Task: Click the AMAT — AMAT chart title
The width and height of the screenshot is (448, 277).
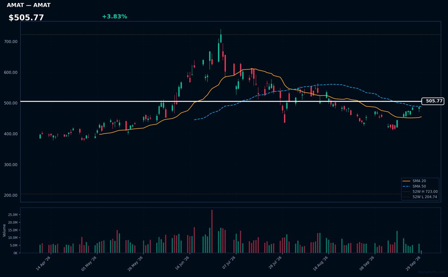Action: 29,5
